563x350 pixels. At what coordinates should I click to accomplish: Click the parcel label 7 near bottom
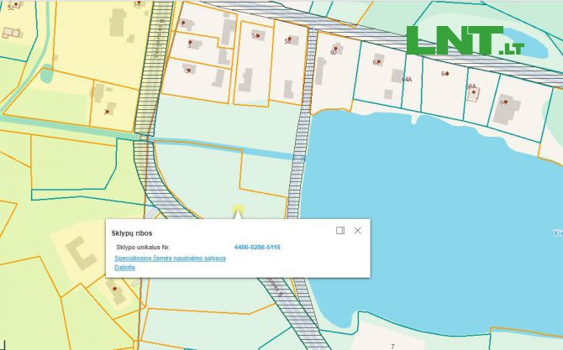point(392,345)
